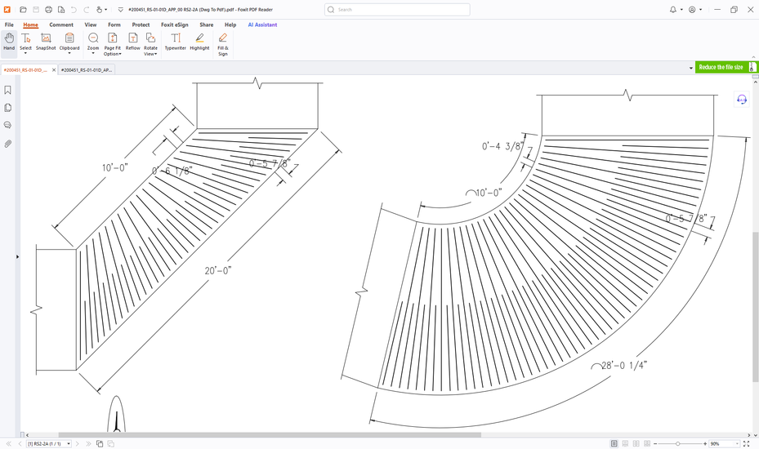Switch to the second document tab
This screenshot has height=449, width=759.
click(x=87, y=70)
